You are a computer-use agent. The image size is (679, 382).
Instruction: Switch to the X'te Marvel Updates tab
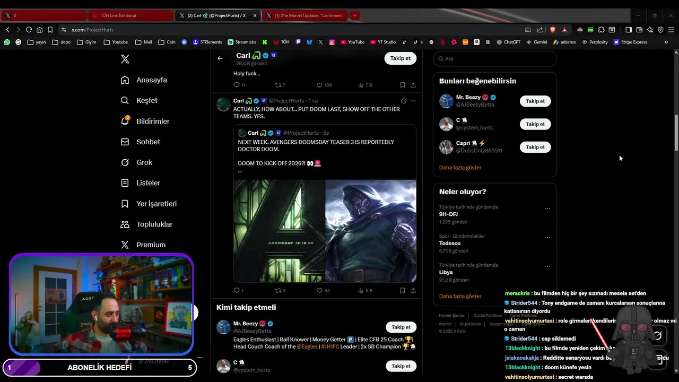pyautogui.click(x=304, y=15)
